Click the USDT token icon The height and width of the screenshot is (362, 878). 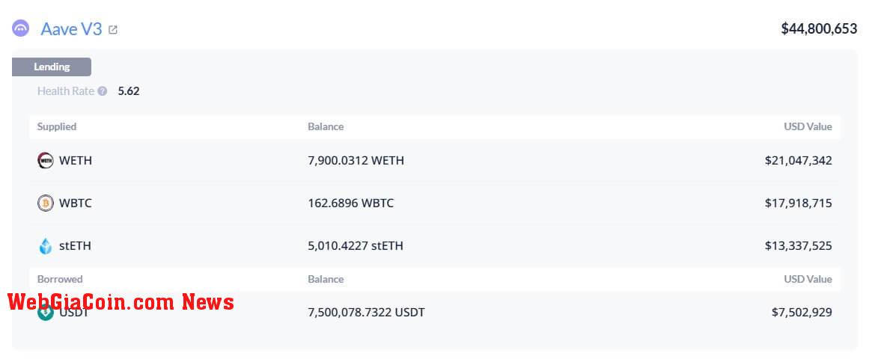46,312
